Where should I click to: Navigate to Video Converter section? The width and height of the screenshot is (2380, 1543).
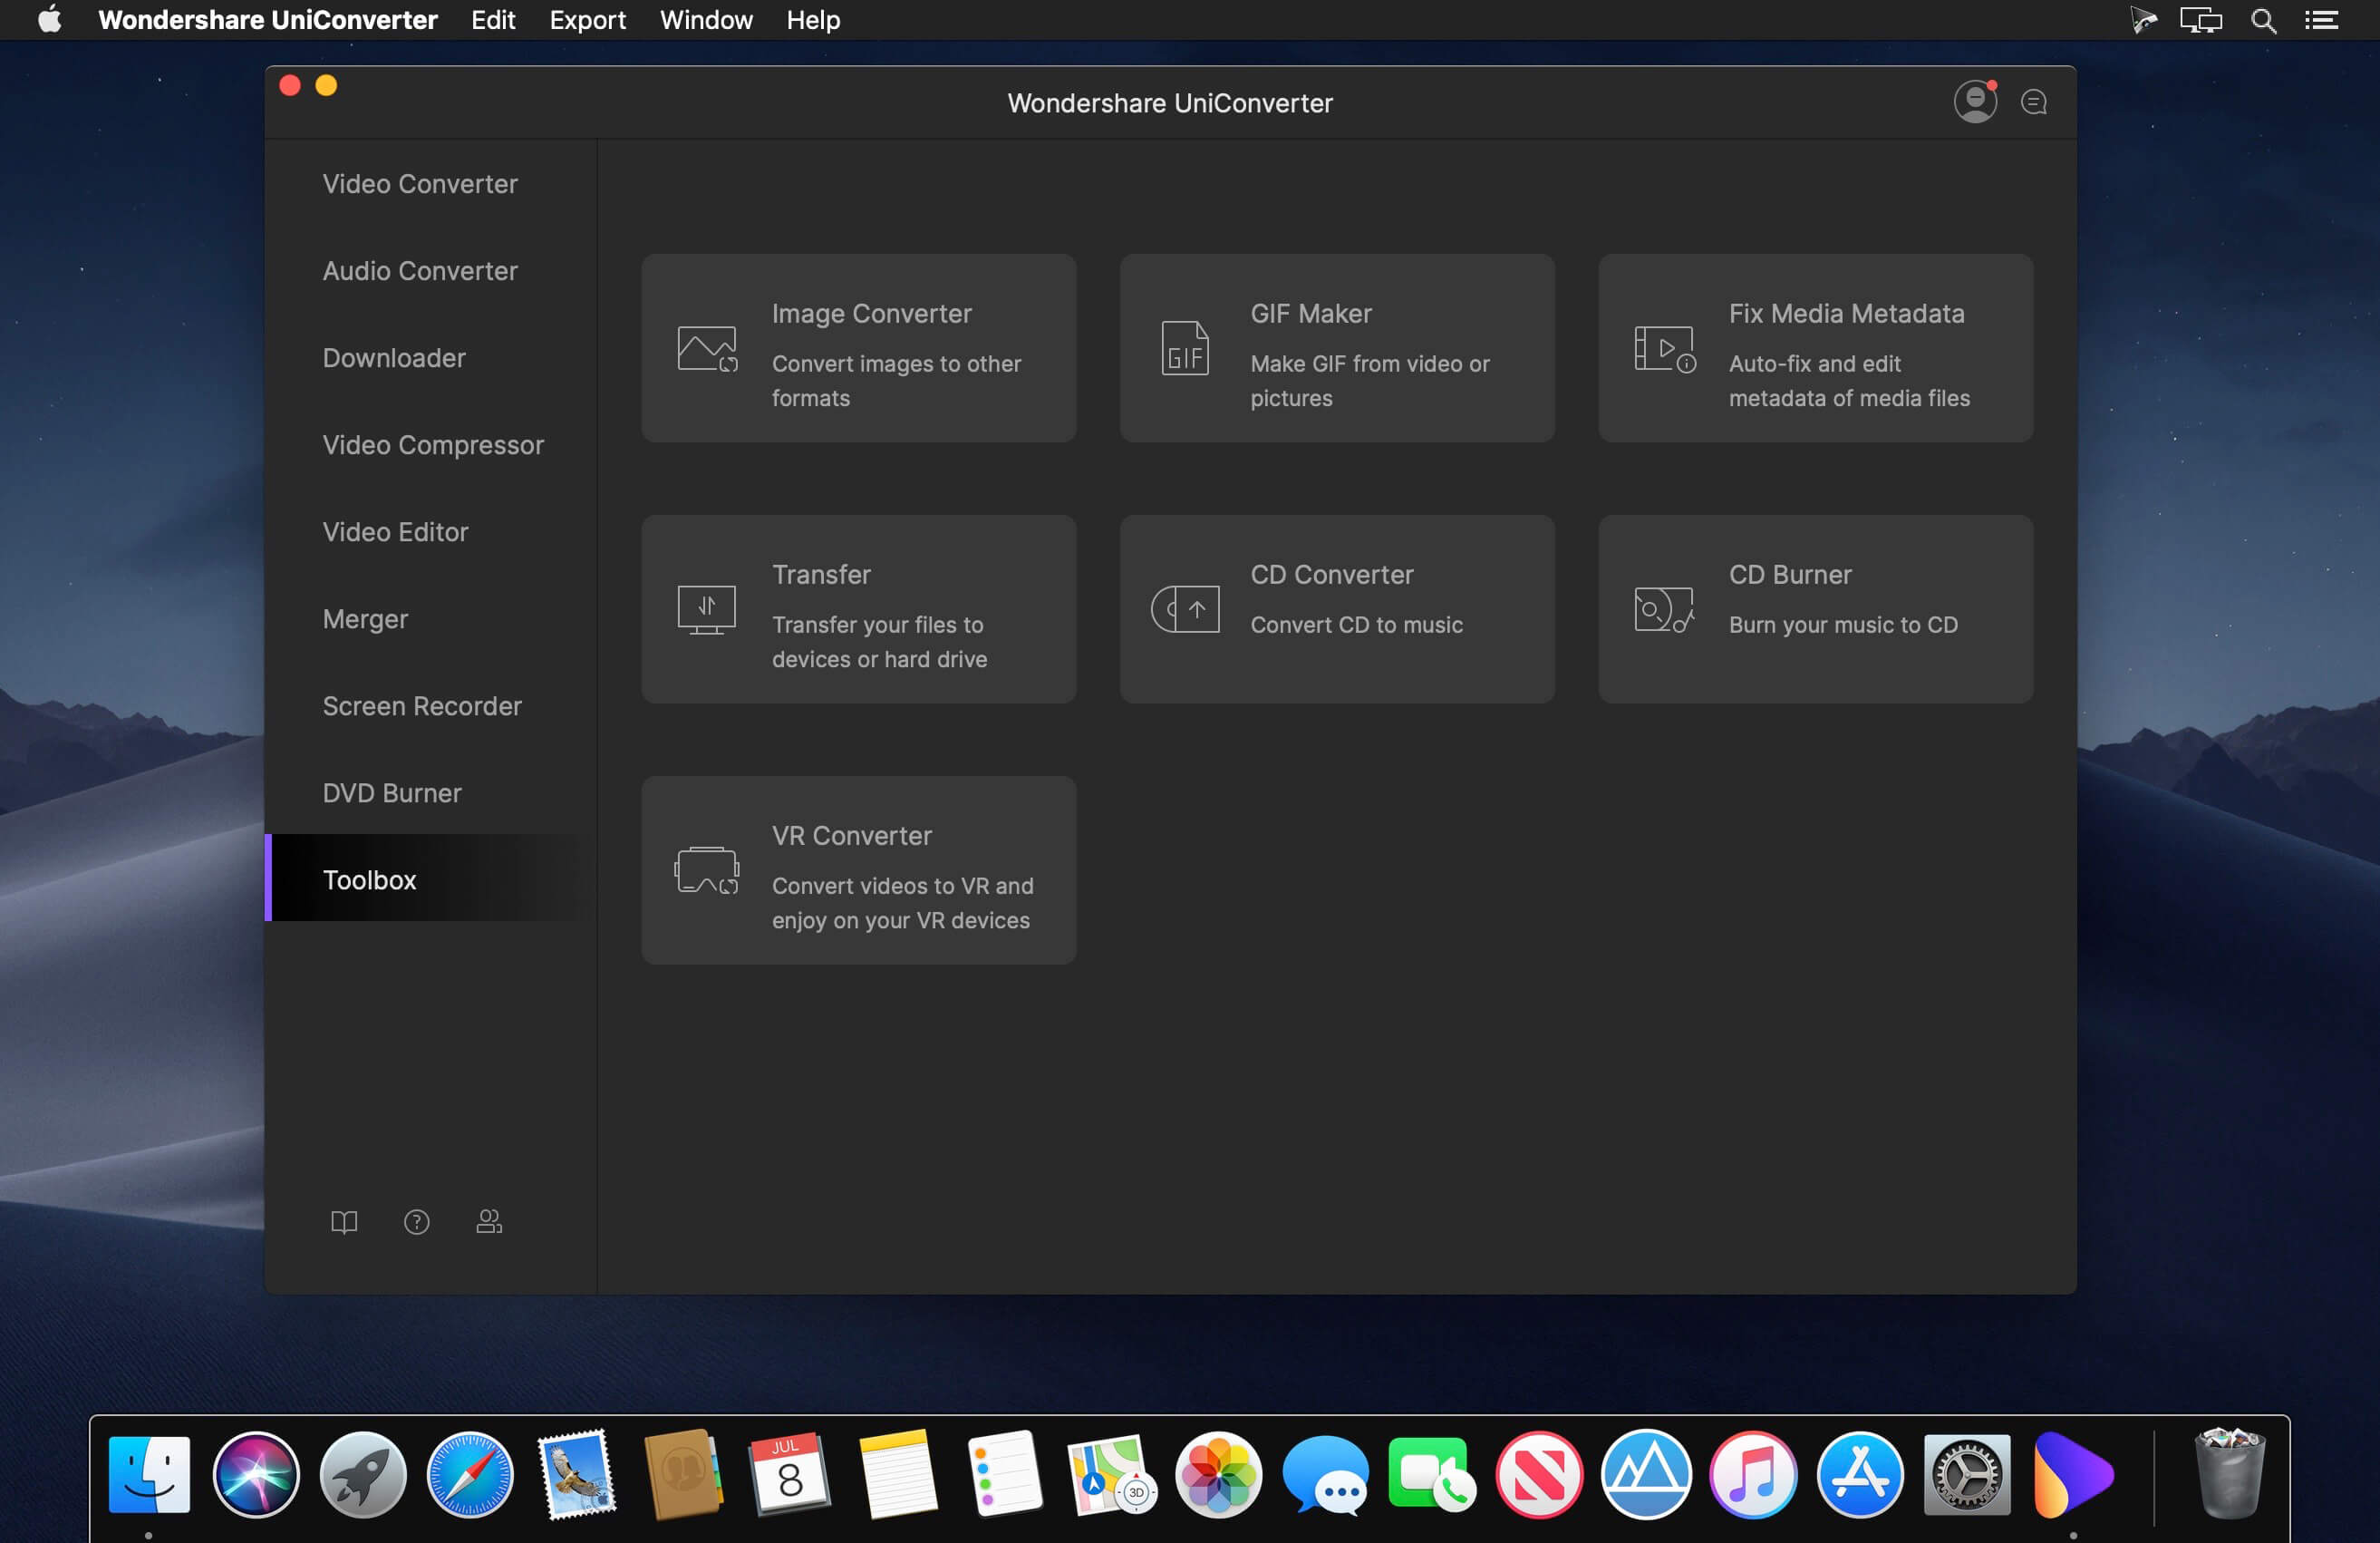[420, 182]
